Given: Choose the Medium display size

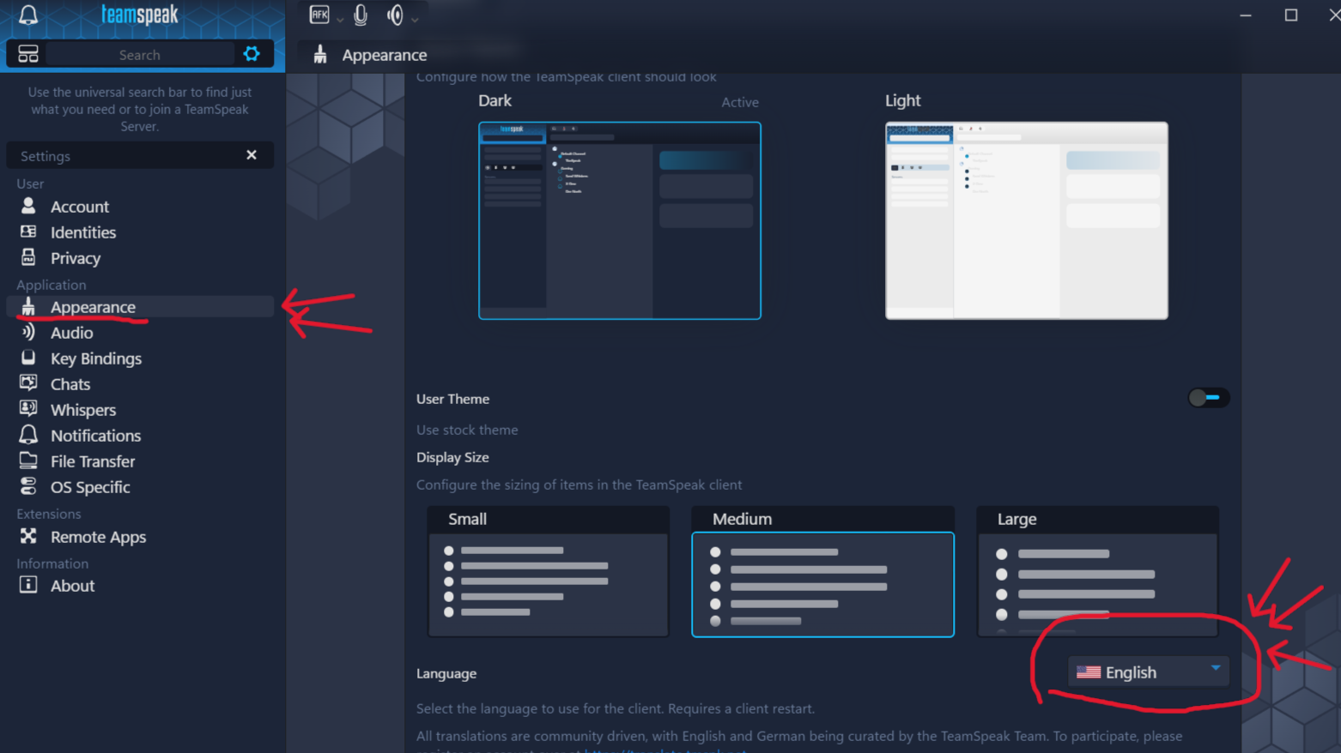Looking at the screenshot, I should (822, 572).
